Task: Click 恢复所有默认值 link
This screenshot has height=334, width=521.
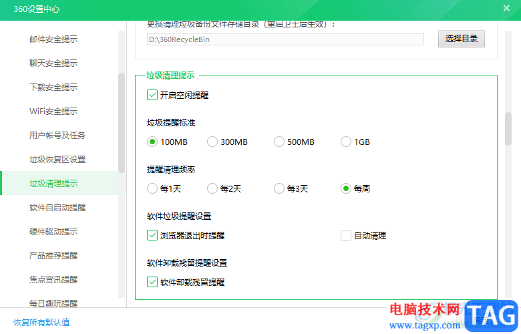Action: (x=41, y=322)
